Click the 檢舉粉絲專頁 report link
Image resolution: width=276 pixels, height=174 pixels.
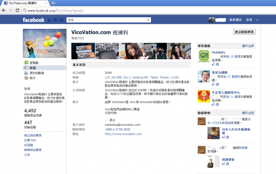(33, 150)
